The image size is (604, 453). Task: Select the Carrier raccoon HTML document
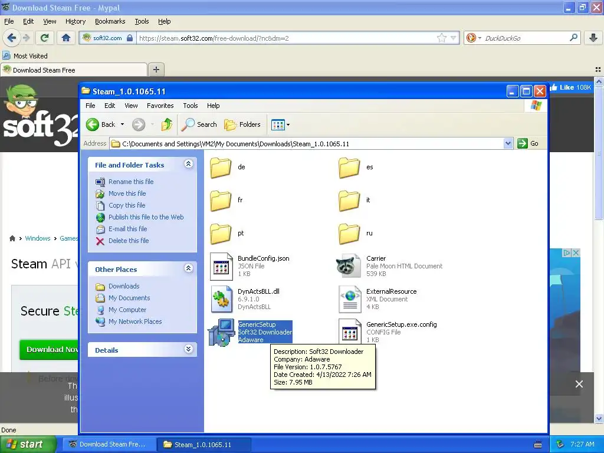pyautogui.click(x=348, y=265)
